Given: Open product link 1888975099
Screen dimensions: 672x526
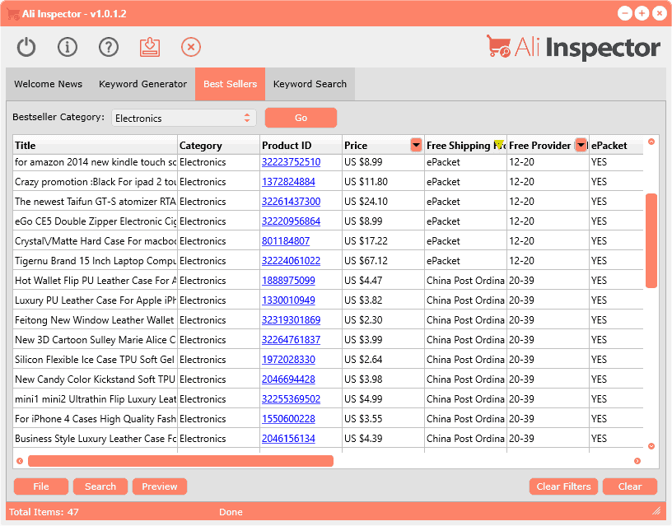Looking at the screenshot, I should [x=288, y=280].
